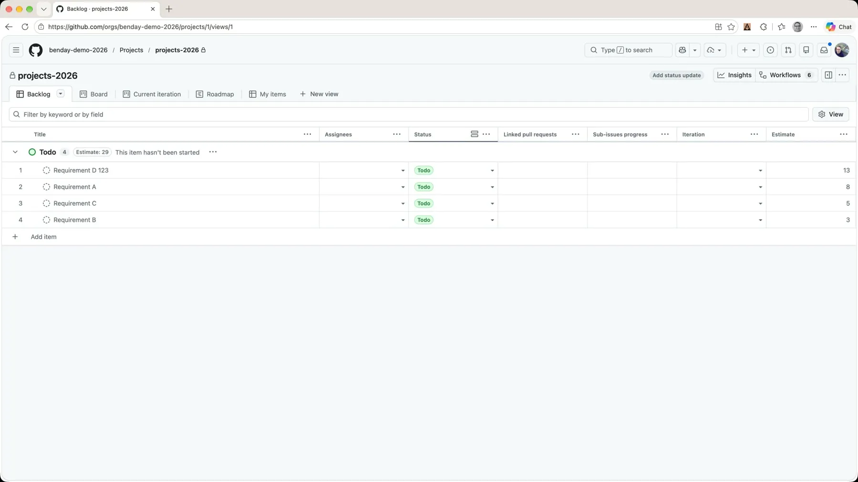
Task: Click the View settings button
Action: pos(831,114)
